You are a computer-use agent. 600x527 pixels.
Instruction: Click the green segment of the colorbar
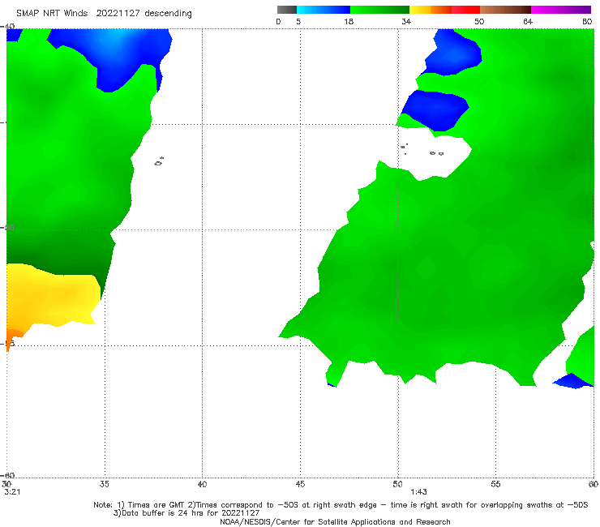(x=379, y=10)
